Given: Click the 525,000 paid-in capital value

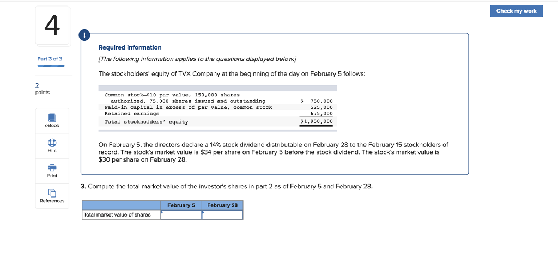Looking at the screenshot, I should click(x=322, y=107).
